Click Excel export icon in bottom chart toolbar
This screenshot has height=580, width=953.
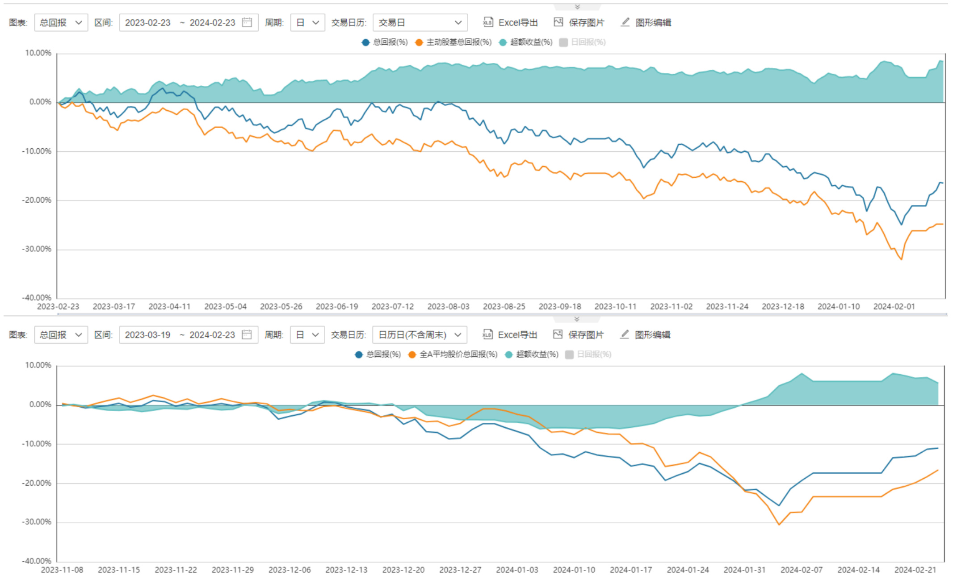click(x=487, y=334)
